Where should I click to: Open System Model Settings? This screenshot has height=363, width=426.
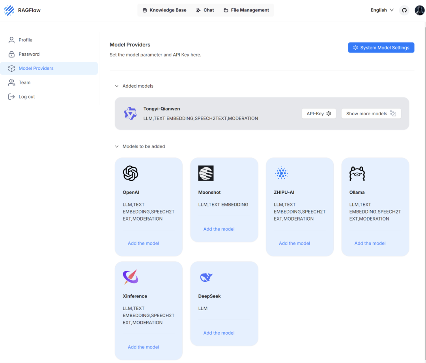click(381, 48)
